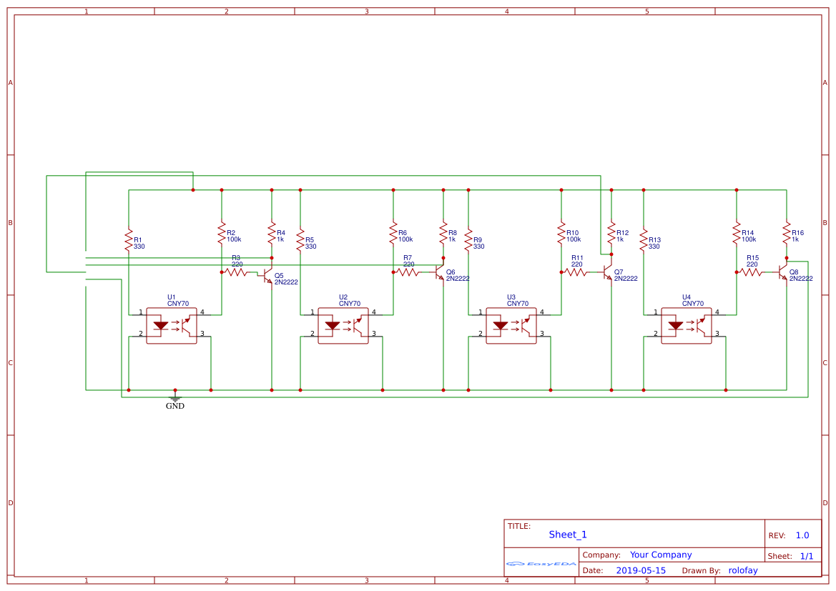Viewport: 836px width, 591px height.
Task: Click the GND ground symbol
Action: [174, 398]
